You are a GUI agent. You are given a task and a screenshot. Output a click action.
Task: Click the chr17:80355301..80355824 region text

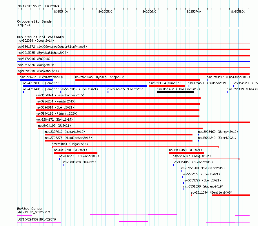tap(38, 6)
